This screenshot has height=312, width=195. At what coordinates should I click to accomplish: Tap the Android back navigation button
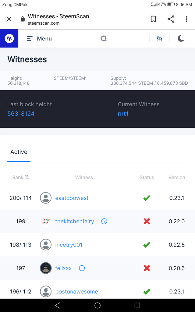[x=58, y=305]
